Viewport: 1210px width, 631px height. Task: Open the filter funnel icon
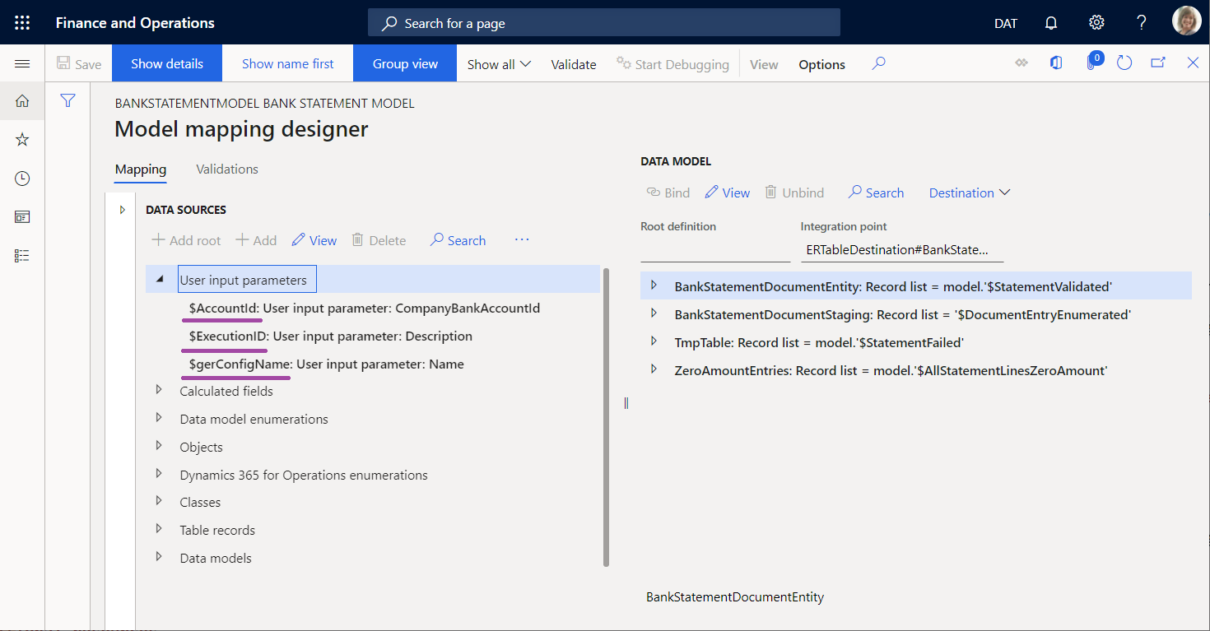tap(67, 100)
